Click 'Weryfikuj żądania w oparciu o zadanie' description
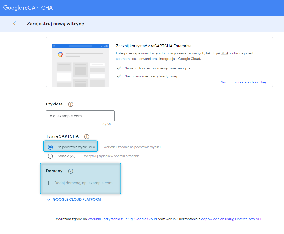284x234 pixels. pos(112,156)
